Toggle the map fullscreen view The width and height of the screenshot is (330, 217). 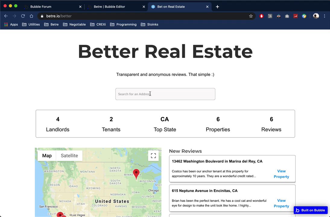[153, 156]
